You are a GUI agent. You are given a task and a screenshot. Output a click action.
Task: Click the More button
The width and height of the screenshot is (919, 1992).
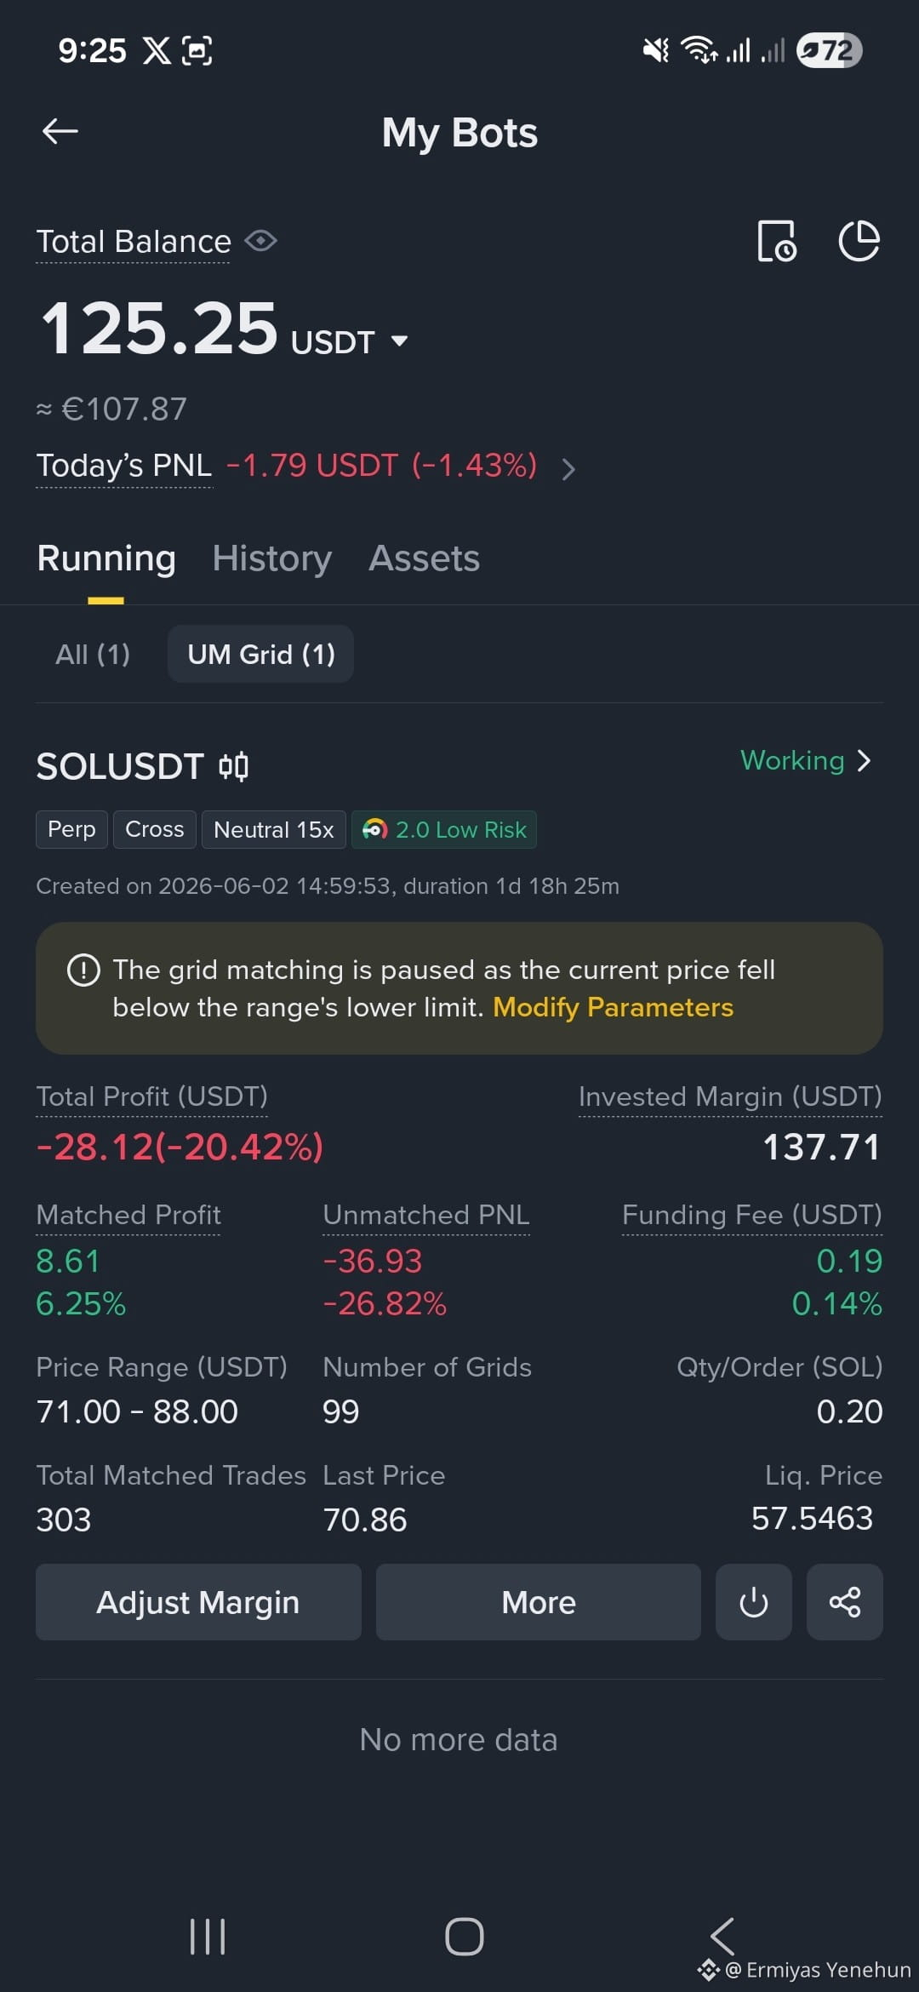pyautogui.click(x=539, y=1602)
